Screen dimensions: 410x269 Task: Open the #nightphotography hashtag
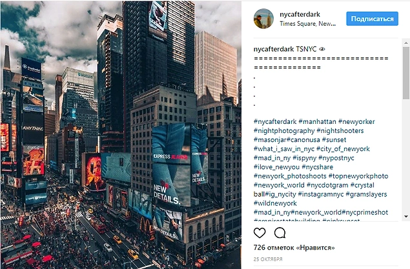pos(284,131)
